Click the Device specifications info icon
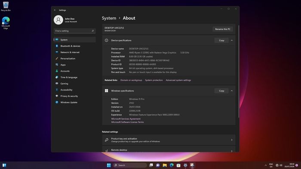 [106, 40]
